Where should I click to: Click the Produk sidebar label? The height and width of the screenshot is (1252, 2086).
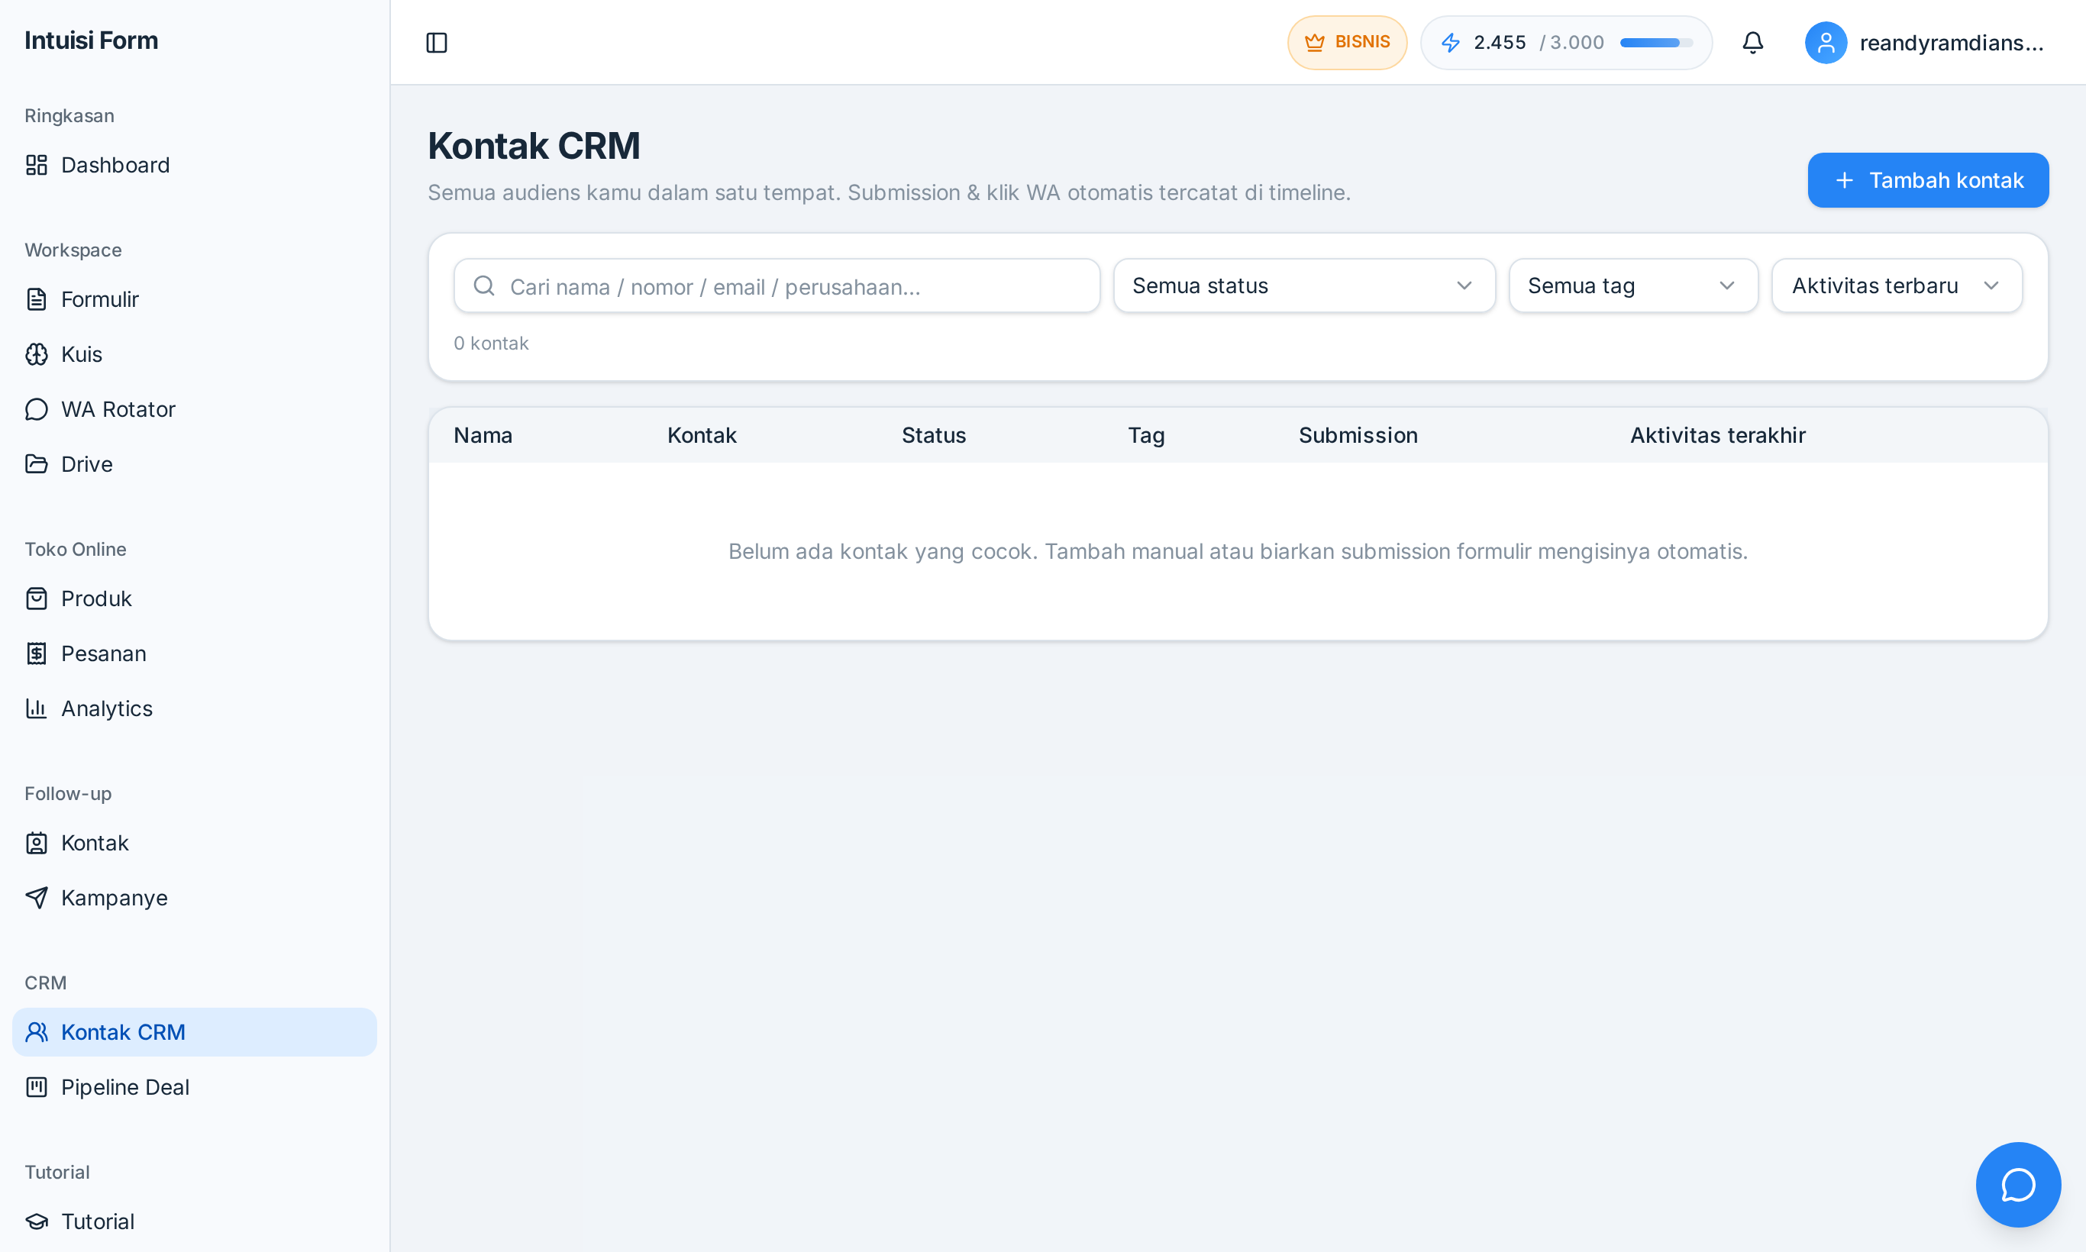pyautogui.click(x=96, y=599)
